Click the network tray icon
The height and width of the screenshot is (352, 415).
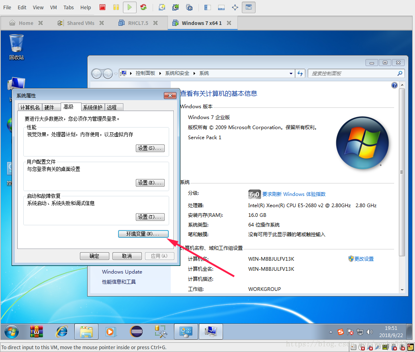click(360, 332)
